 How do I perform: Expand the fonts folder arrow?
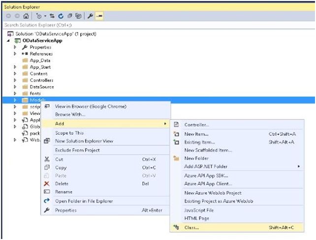tap(15, 93)
